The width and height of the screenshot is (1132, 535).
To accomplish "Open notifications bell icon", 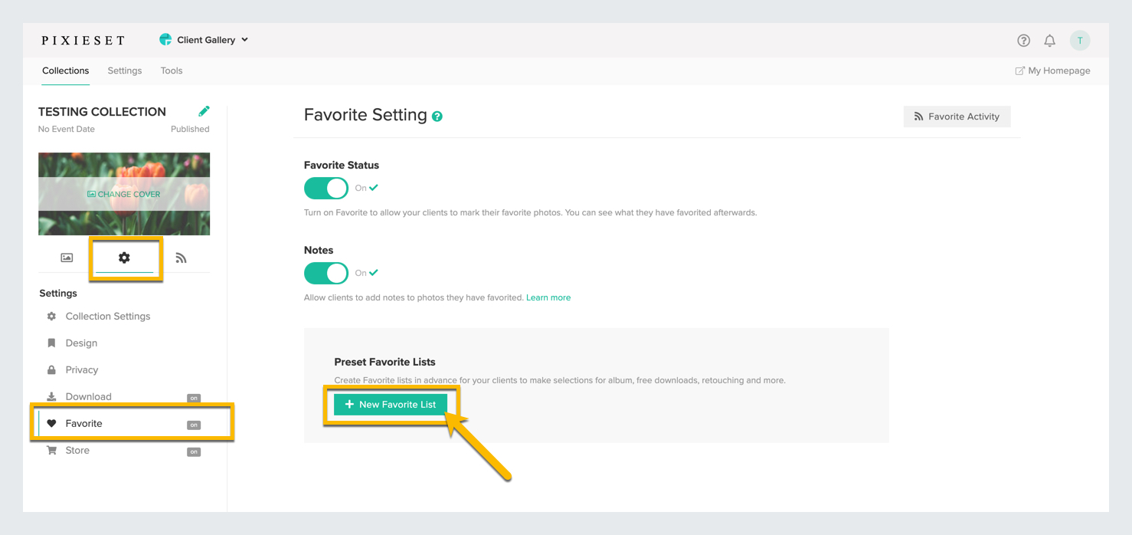I will (x=1050, y=41).
